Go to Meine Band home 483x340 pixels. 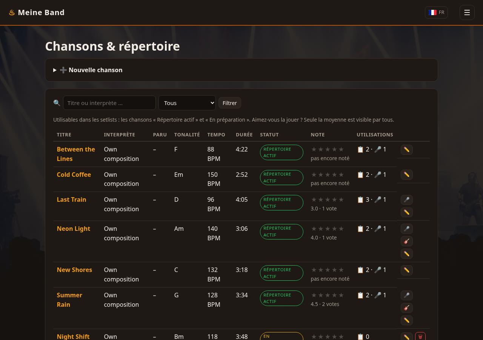click(37, 12)
